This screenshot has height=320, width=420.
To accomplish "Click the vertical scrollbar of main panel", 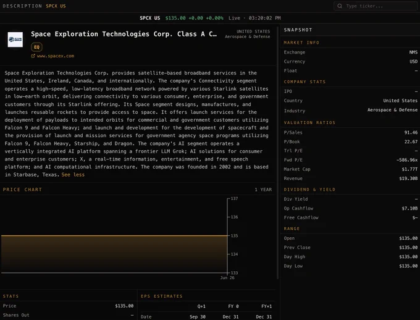I will (x=278, y=153).
